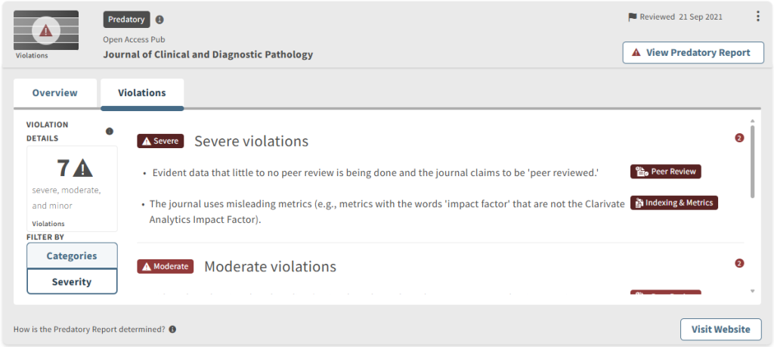
Task: Click scrollbar up arrow in violations list
Action: pos(752,120)
